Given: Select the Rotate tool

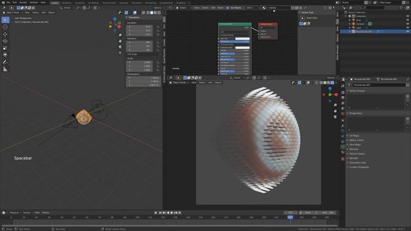Looking at the screenshot, I should click(5, 41).
